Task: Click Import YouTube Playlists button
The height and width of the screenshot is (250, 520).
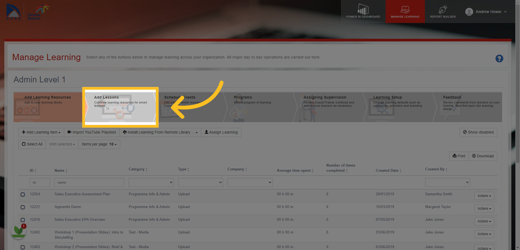Action: [x=92, y=132]
